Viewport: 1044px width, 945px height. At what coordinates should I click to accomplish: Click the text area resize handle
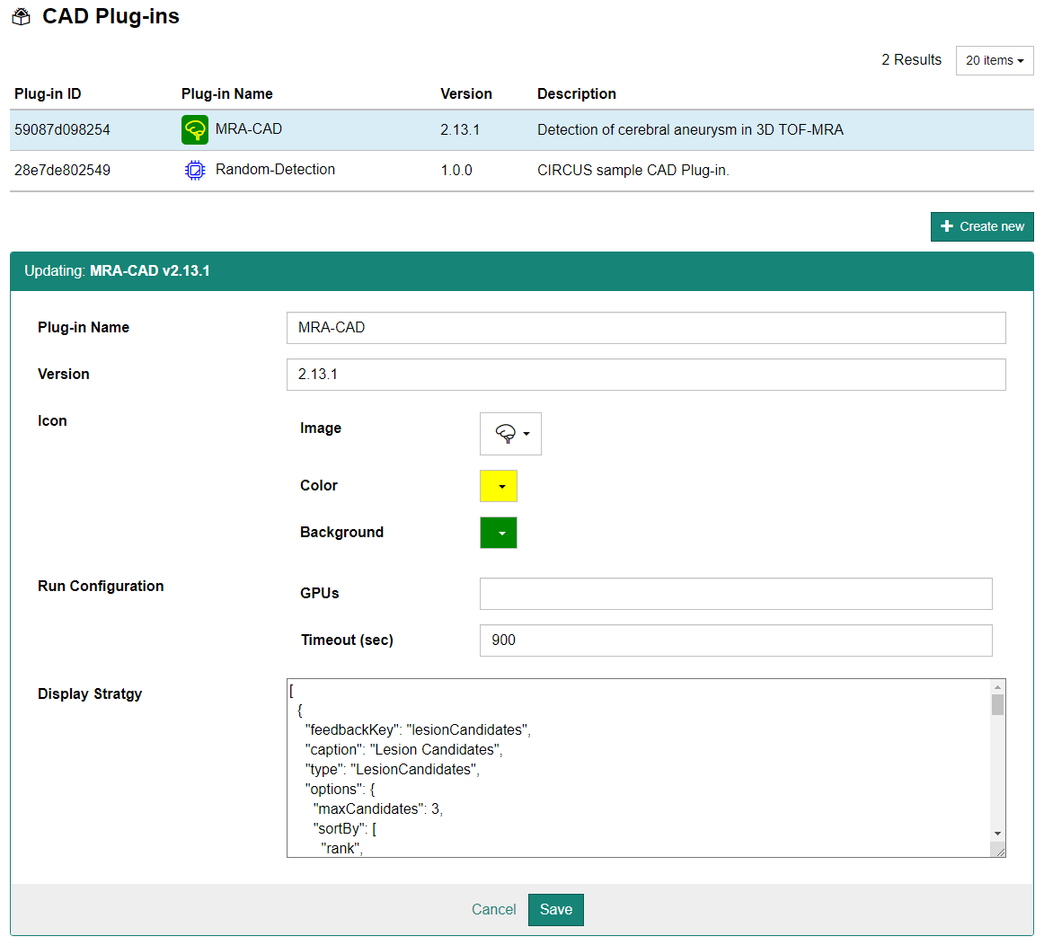999,851
